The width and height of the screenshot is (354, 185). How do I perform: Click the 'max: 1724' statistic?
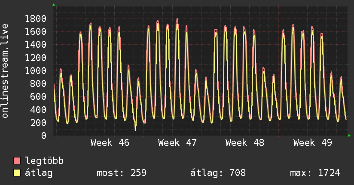point(315,173)
